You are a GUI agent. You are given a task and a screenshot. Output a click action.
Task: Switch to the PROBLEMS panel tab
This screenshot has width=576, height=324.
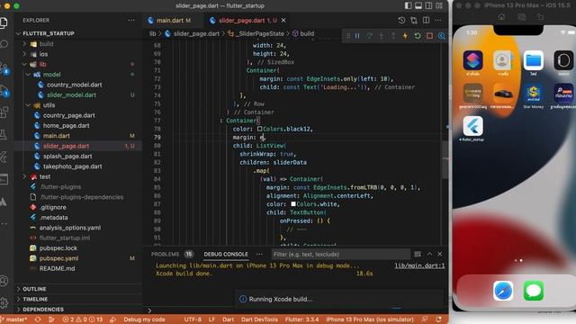[x=165, y=254]
